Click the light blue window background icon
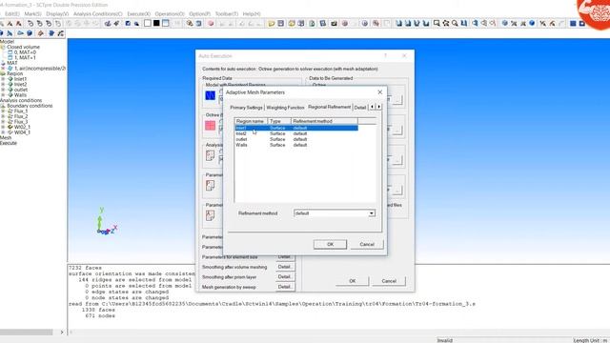 pos(166,23)
